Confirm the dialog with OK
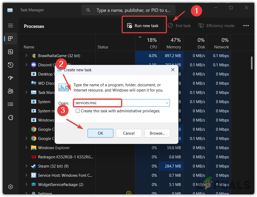Viewport: 257px width, 197px height. click(100, 133)
